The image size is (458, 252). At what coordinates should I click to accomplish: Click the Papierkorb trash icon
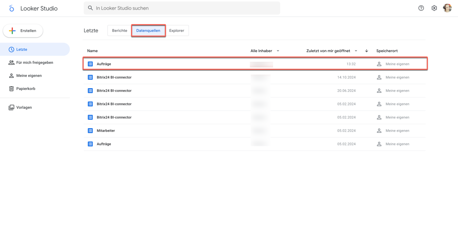point(11,89)
